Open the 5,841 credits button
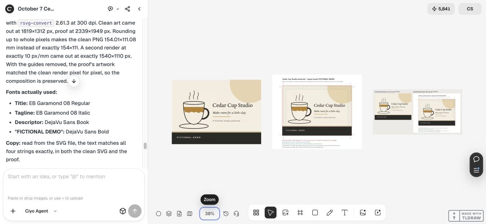486x224 pixels. (x=441, y=9)
